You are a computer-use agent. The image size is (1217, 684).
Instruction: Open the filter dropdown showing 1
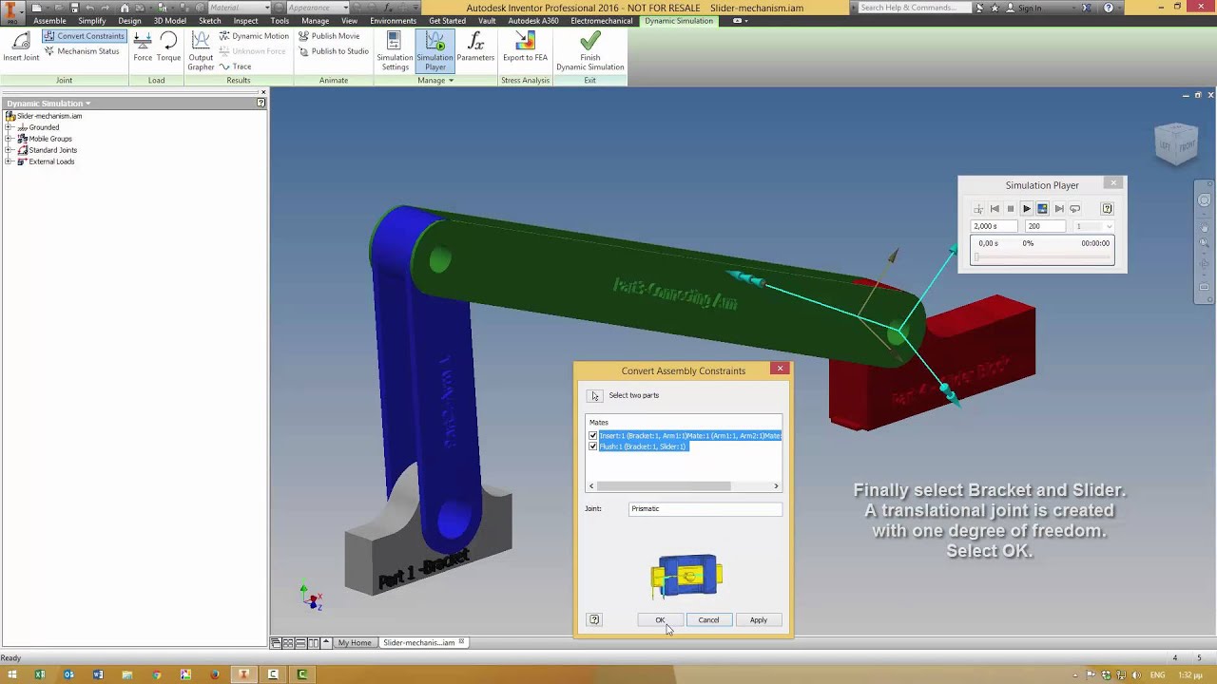point(1092,226)
